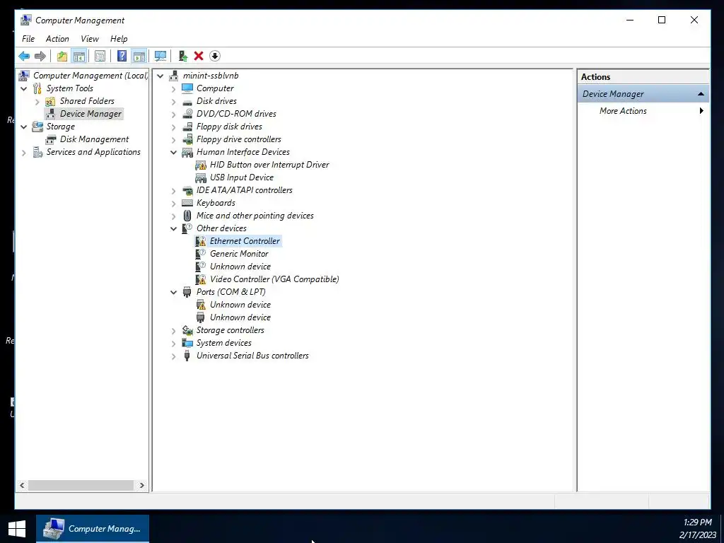Expand Mice and other pointing devices
This screenshot has width=724, height=543.
[x=174, y=216]
